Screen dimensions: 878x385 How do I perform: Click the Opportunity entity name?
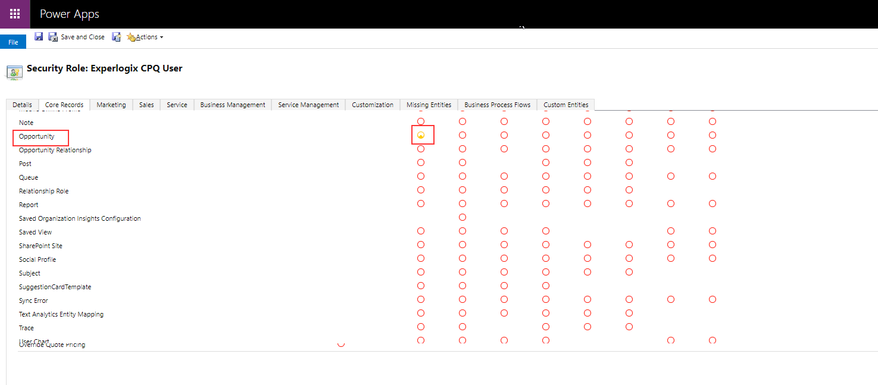point(36,136)
